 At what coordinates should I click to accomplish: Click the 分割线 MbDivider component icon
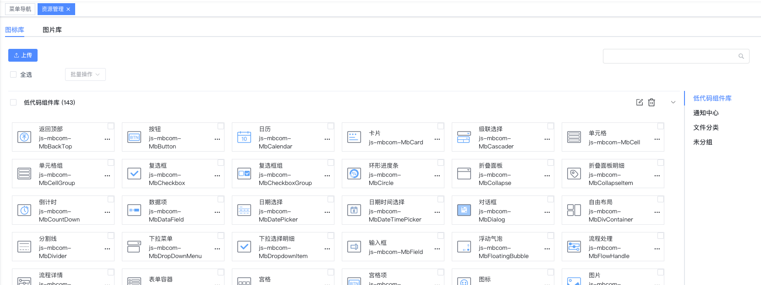tap(24, 247)
